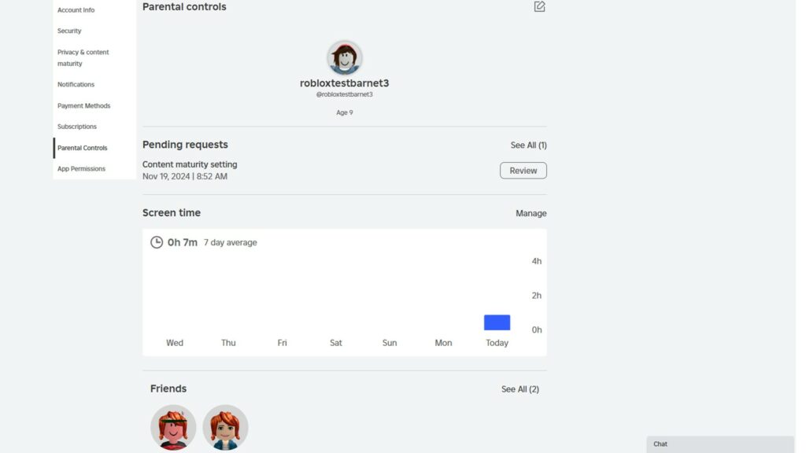Click See All (2) friends link
Viewport: 806px width, 453px height.
pyautogui.click(x=520, y=389)
